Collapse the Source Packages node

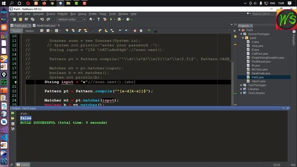241,34
